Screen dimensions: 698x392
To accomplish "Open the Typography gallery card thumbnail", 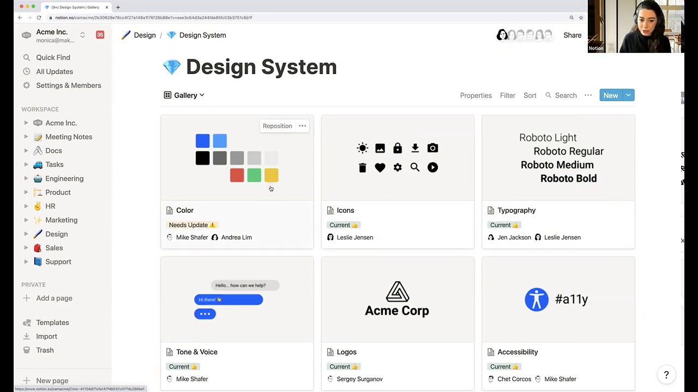I will click(558, 158).
